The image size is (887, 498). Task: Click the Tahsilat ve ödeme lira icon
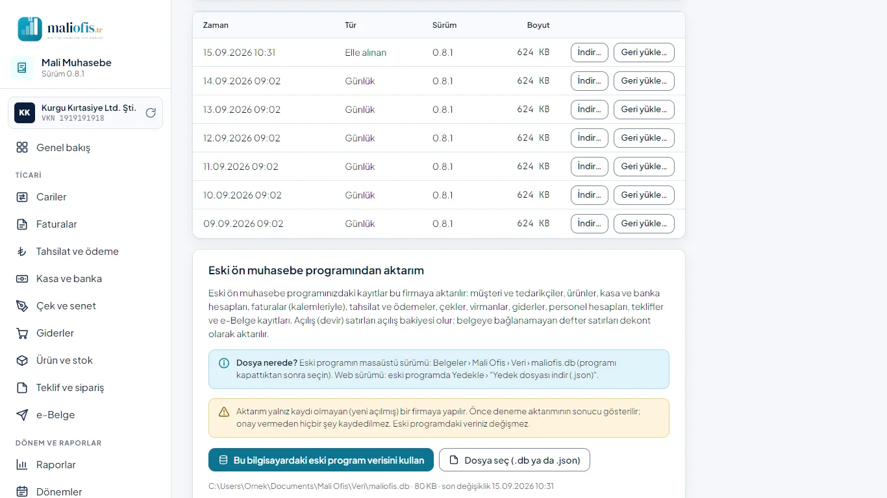click(22, 252)
